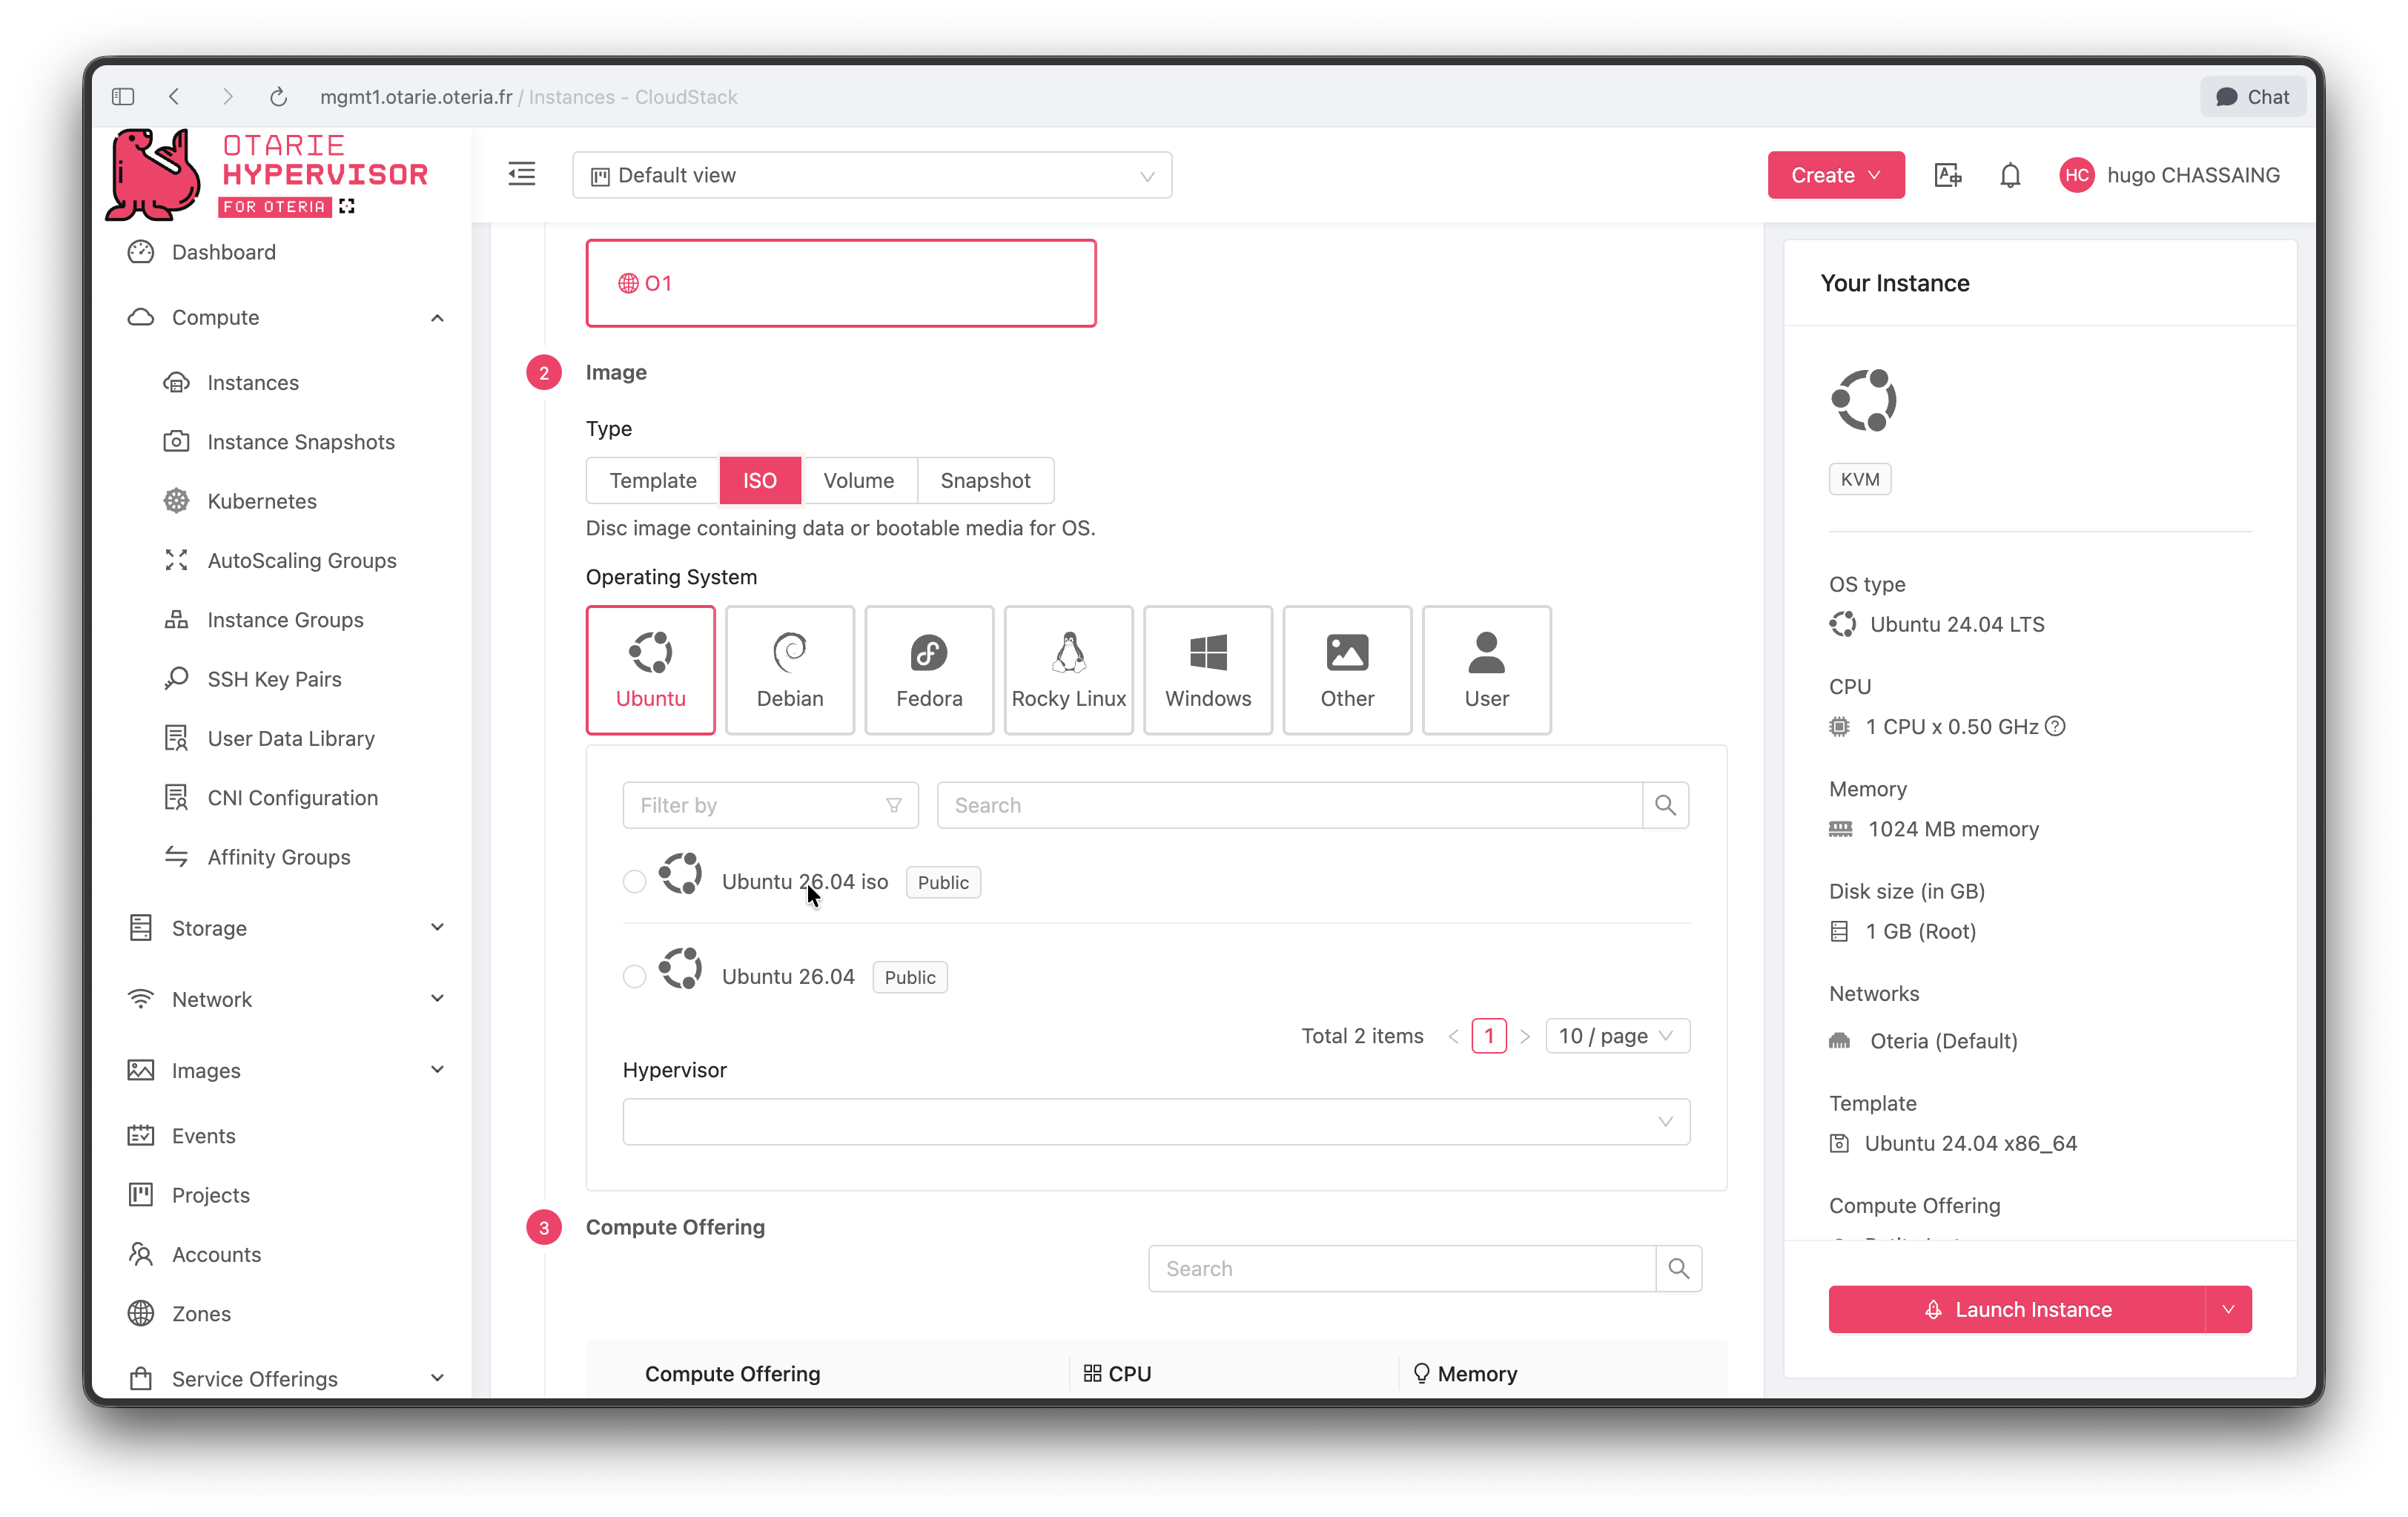Choose the Other operating system tile
This screenshot has width=2408, height=1517.
point(1347,669)
